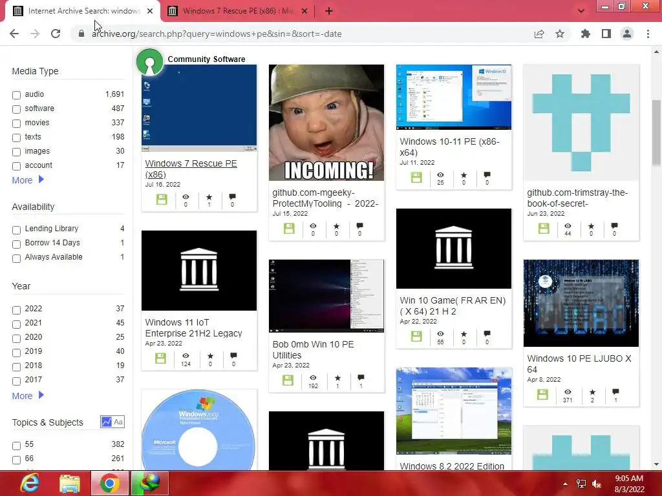
Task: Click the Windows 2002 CD disc thumbnail
Action: point(199,429)
